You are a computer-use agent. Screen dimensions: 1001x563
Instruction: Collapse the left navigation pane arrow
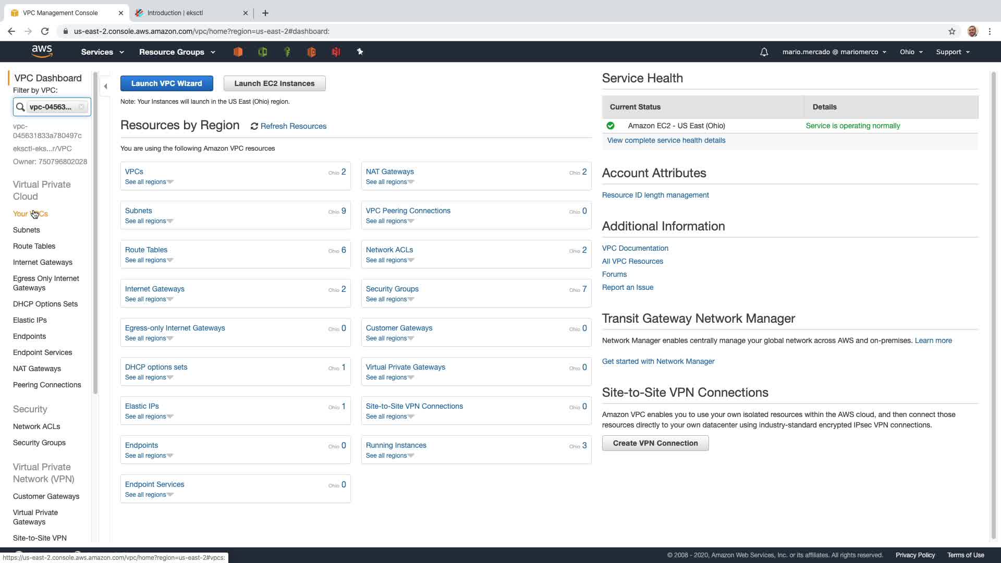pyautogui.click(x=106, y=87)
